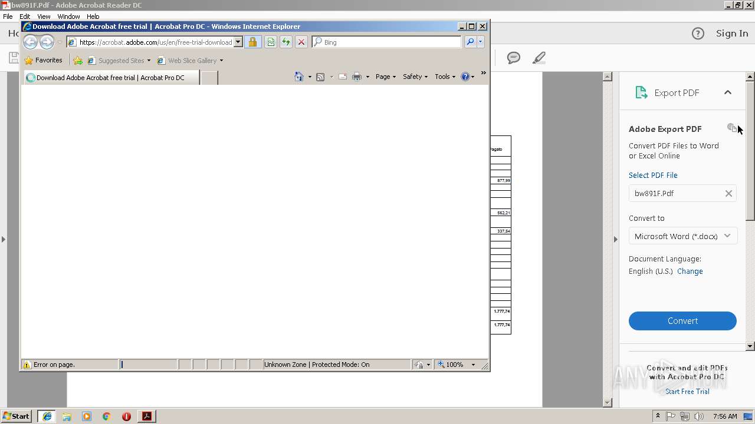Open Acrobat Reader Window menu
Viewport: 755px width, 424px height.
(68, 16)
